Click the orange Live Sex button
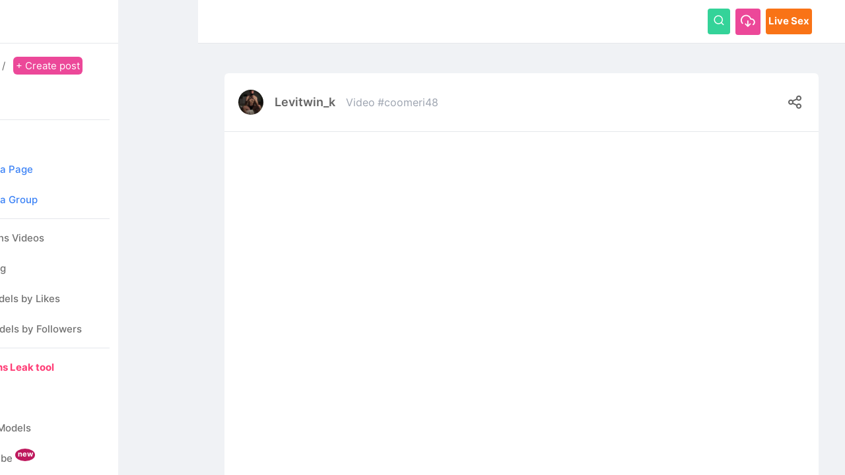The width and height of the screenshot is (845, 475). [789, 21]
